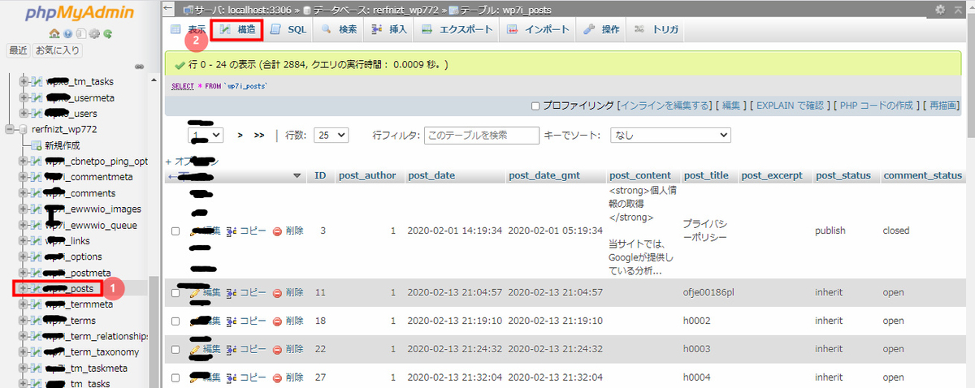Click the phpMyAdmin logo
This screenshot has width=975, height=388.
pyautogui.click(x=80, y=14)
